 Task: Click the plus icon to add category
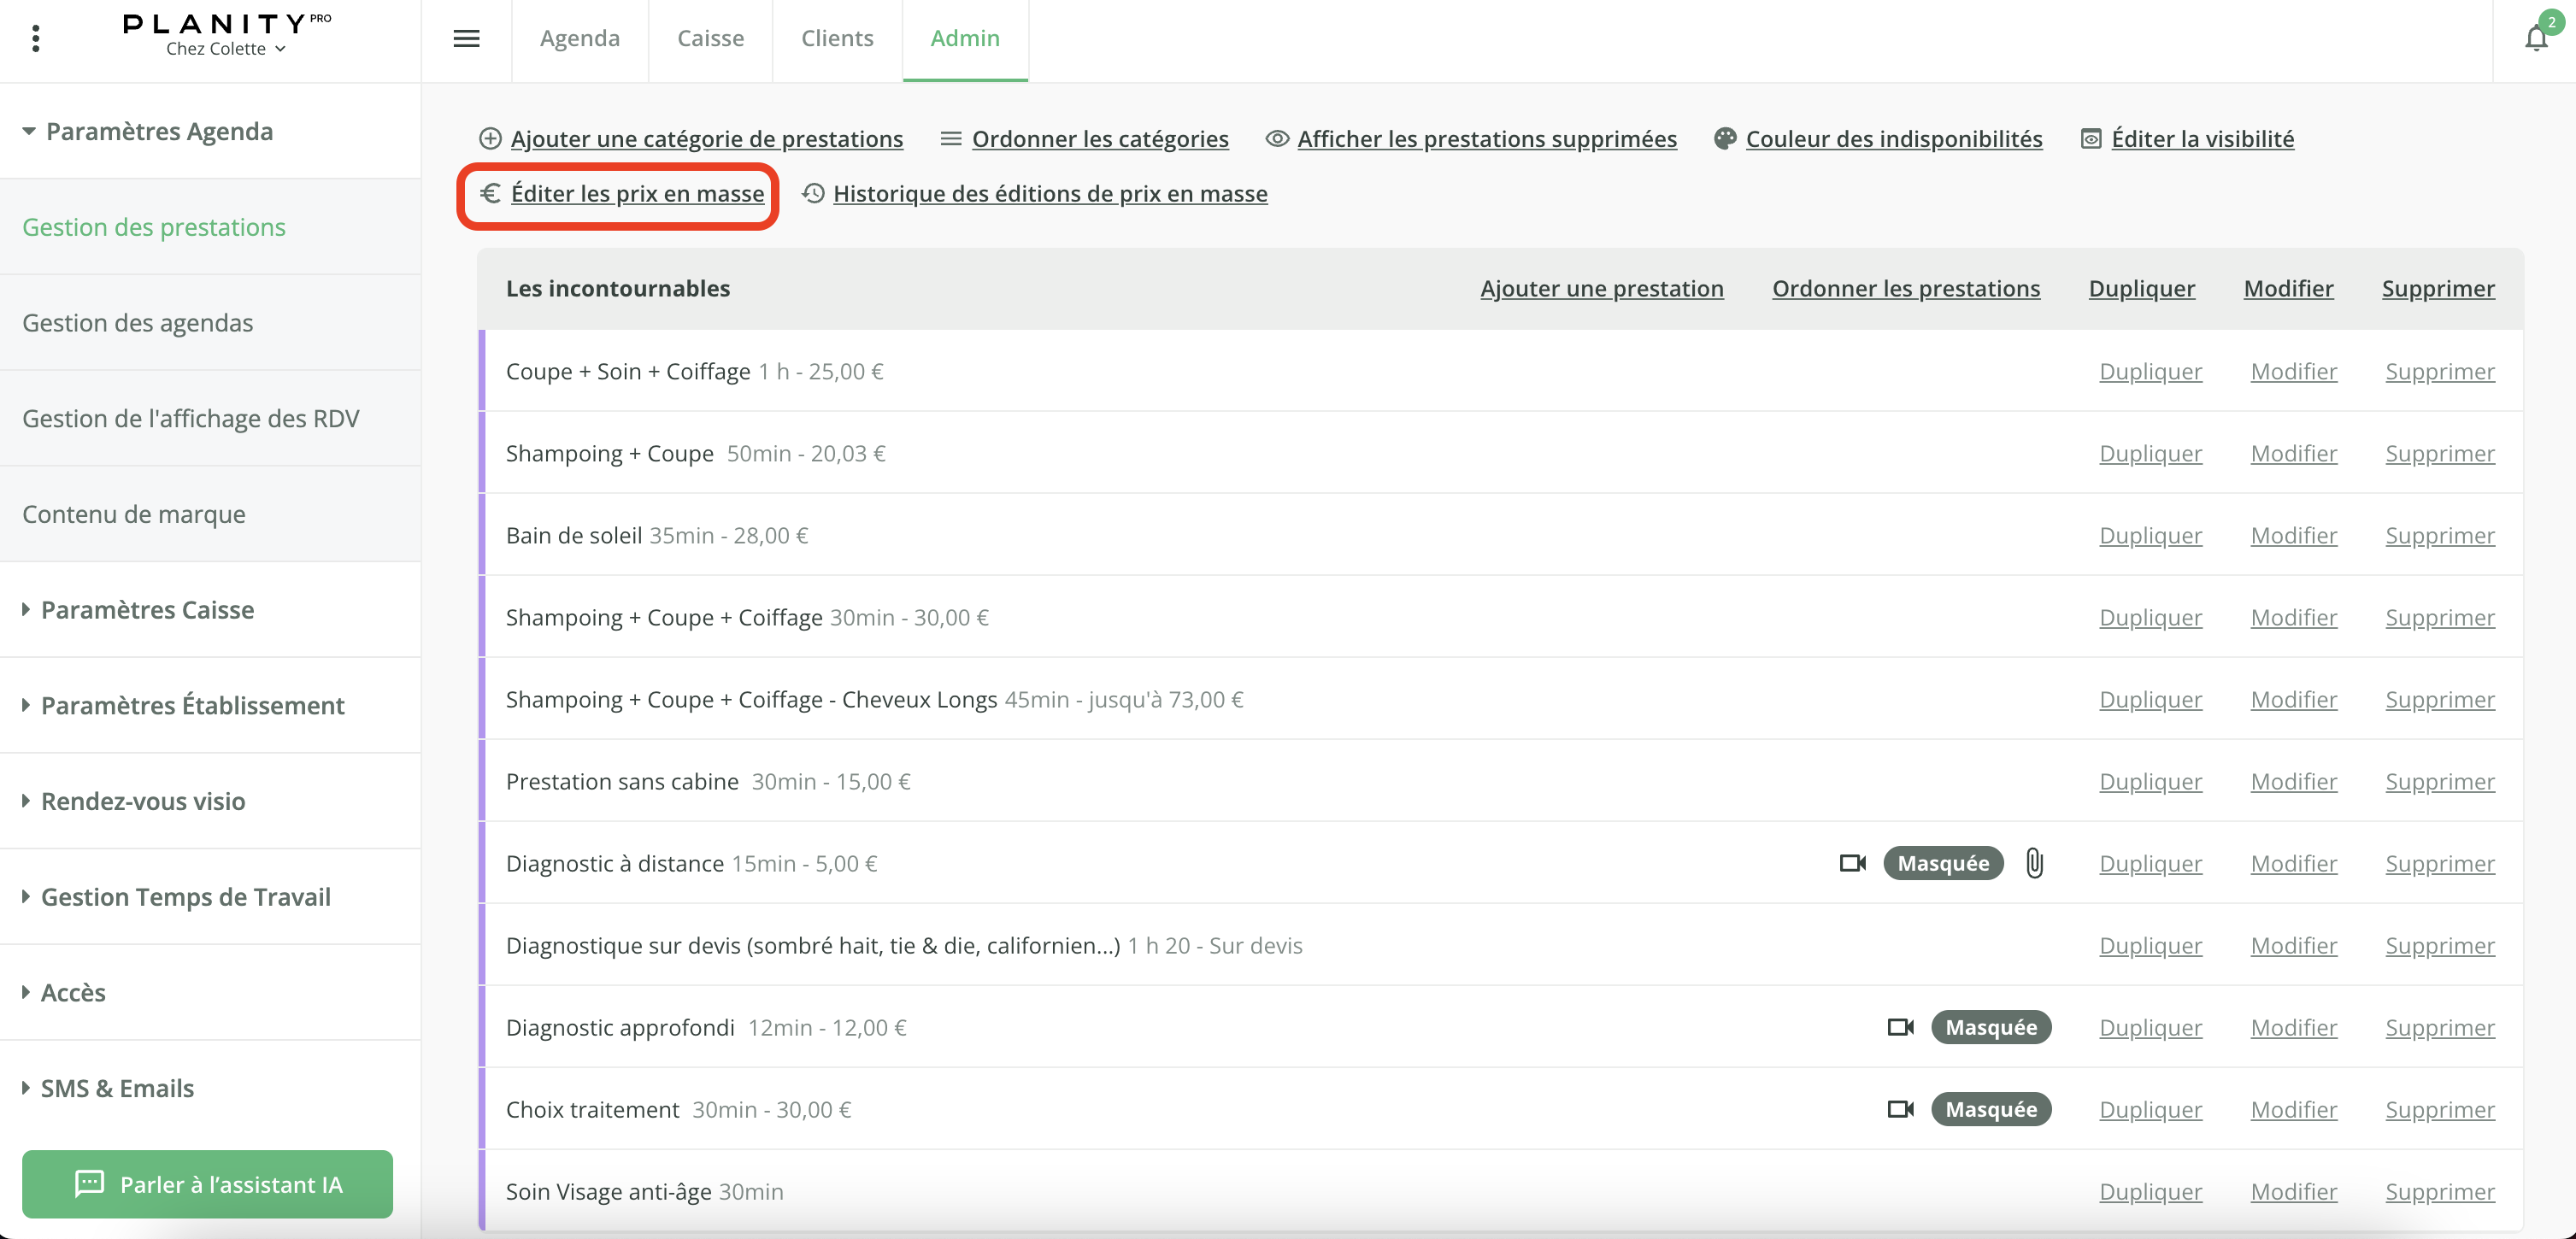(x=490, y=139)
